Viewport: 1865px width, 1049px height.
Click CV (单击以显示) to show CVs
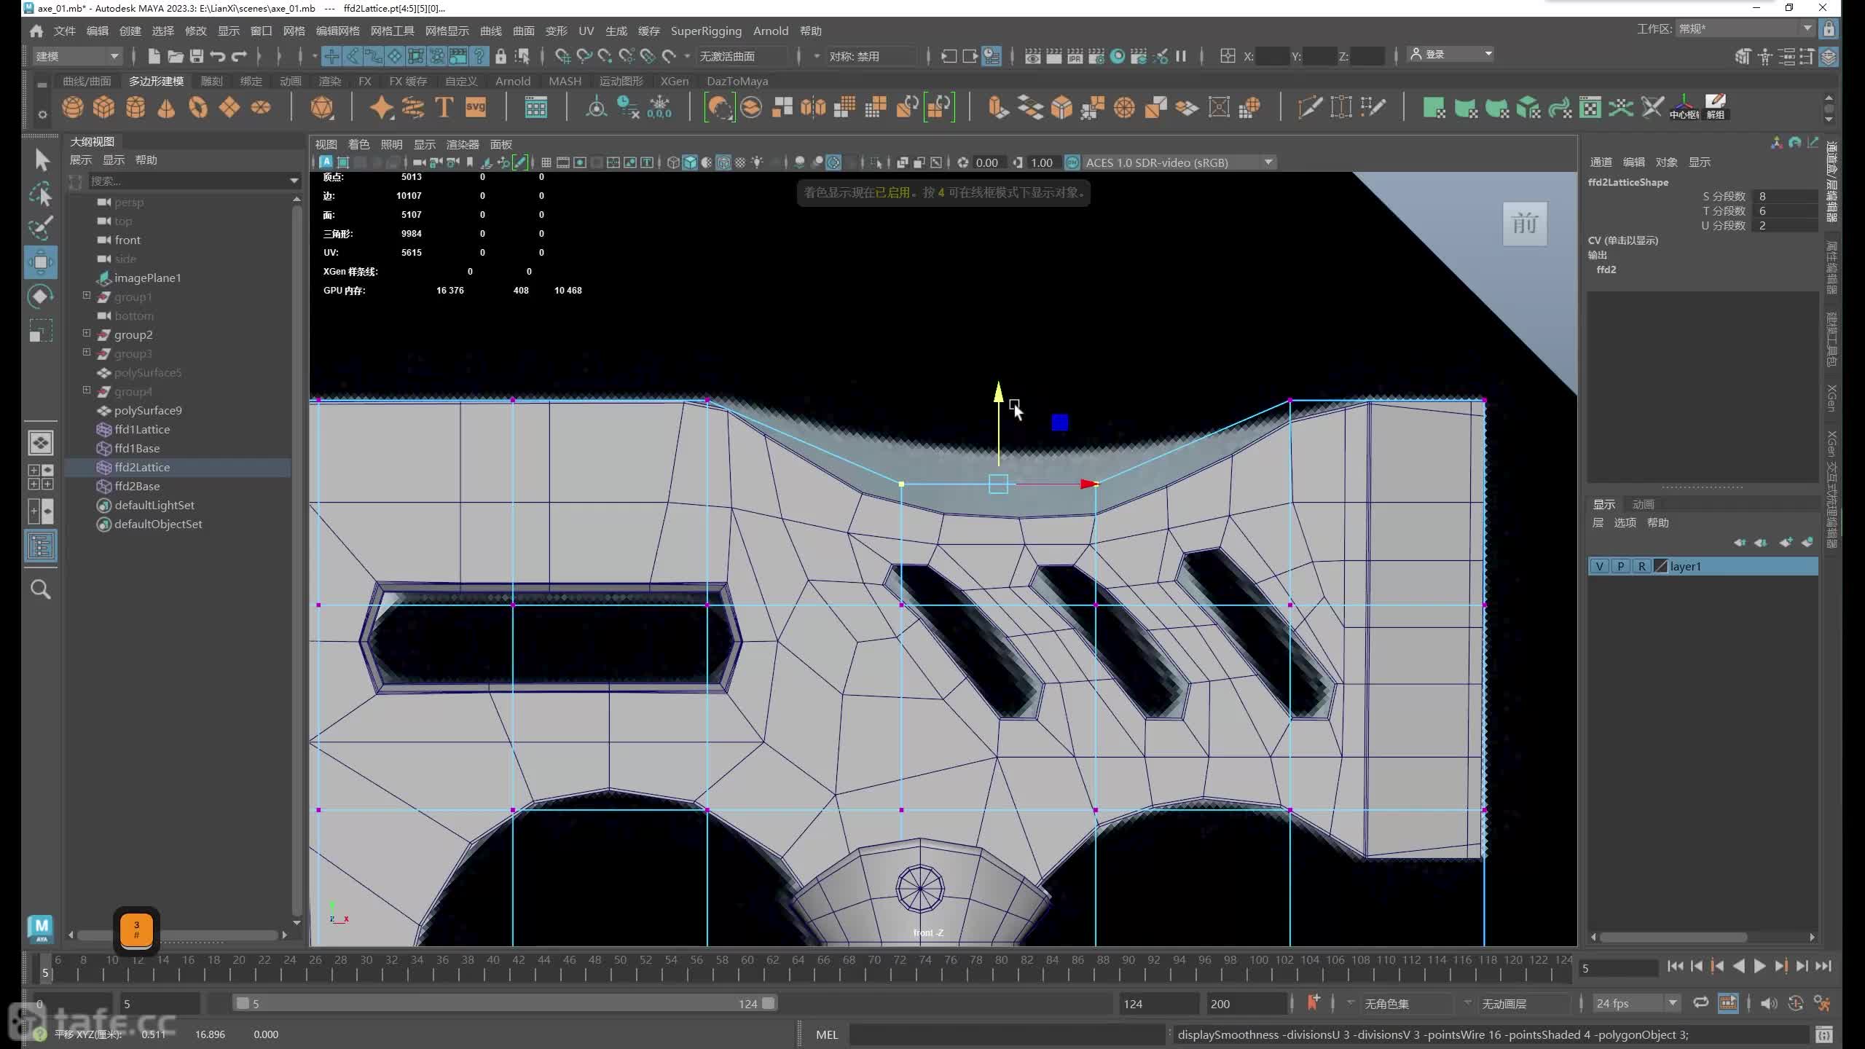[1622, 240]
